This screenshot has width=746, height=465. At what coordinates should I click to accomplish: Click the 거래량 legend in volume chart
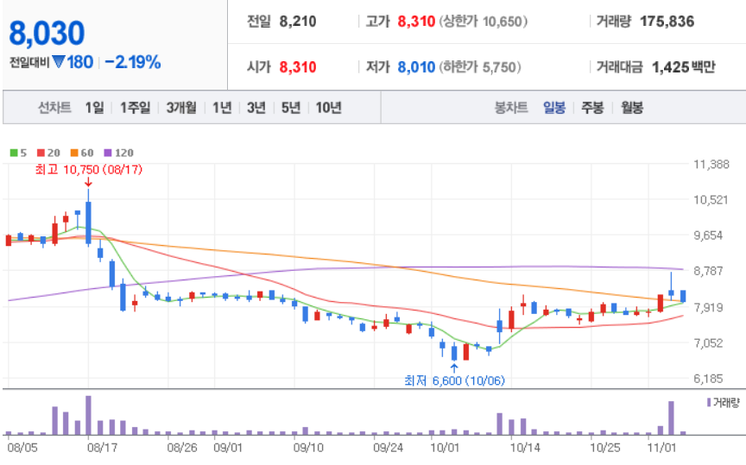(x=724, y=403)
